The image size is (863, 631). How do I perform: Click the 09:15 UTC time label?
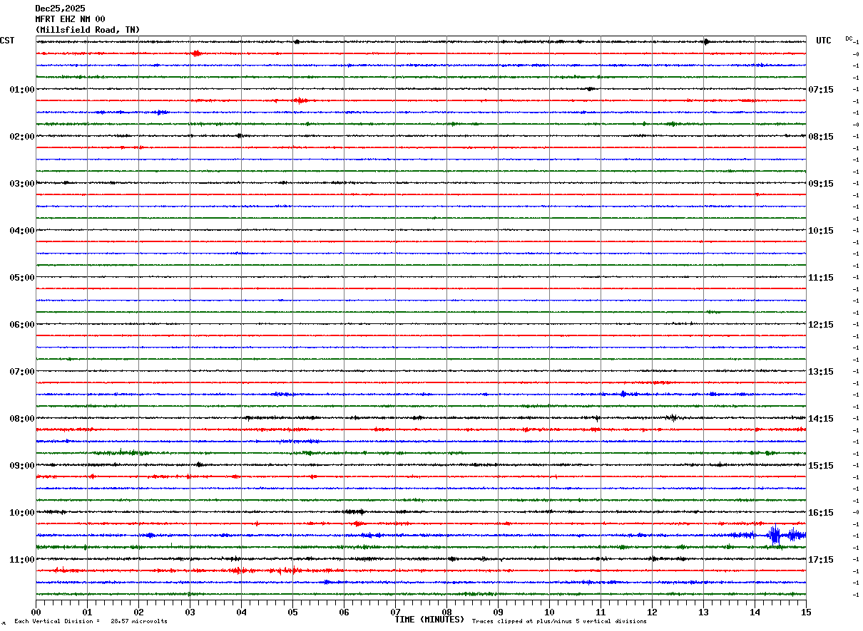(821, 184)
